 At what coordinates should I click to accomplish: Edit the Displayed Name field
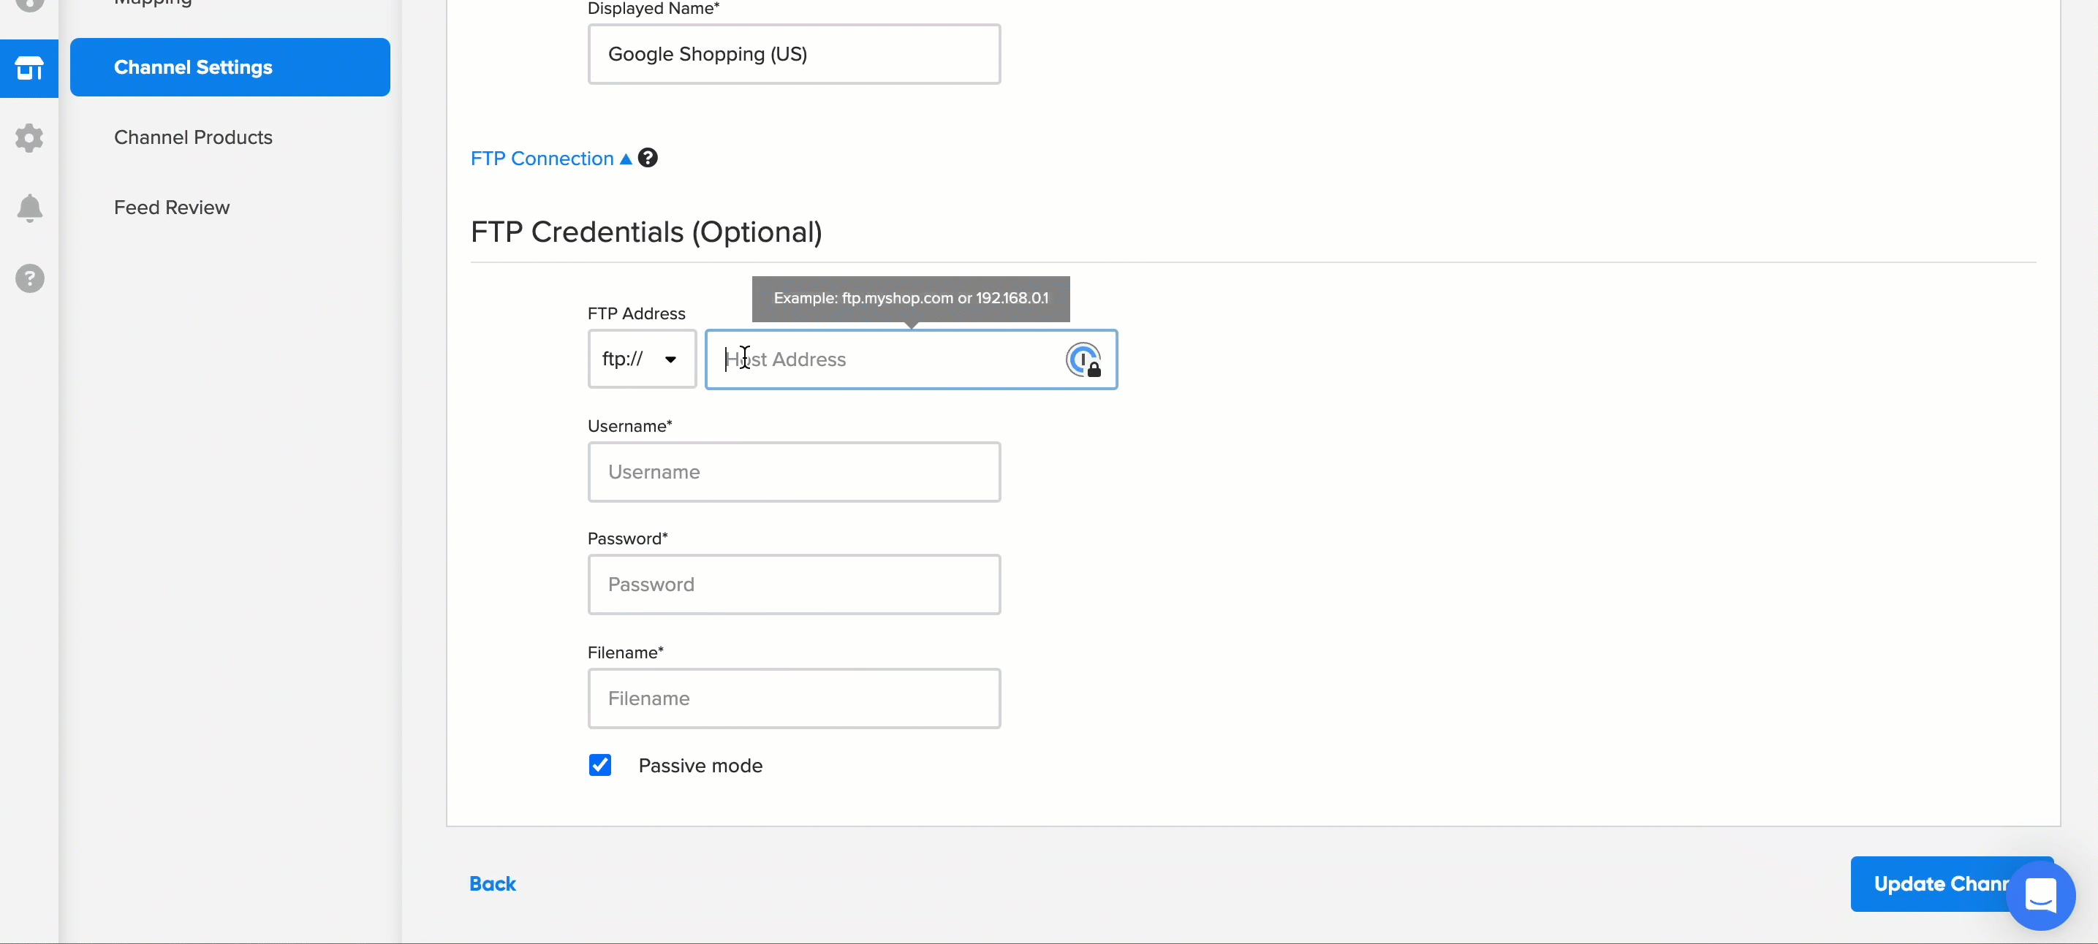(x=794, y=54)
